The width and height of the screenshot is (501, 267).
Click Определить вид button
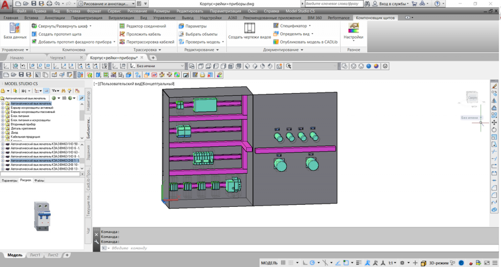[x=294, y=34]
